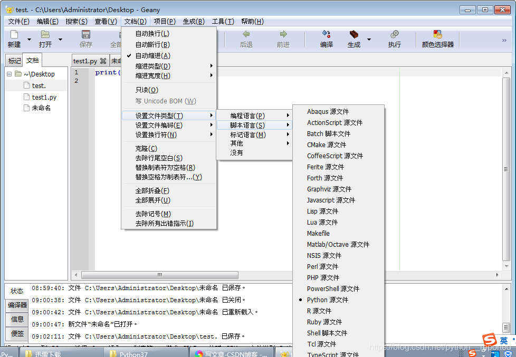Click the Desktop folder icon in tree
The image size is (516, 357).
(x=18, y=74)
